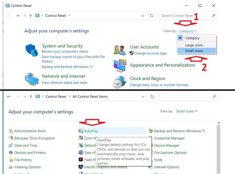Click search magnifier in top window
This screenshot has height=174, width=235.
pyautogui.click(x=214, y=16)
